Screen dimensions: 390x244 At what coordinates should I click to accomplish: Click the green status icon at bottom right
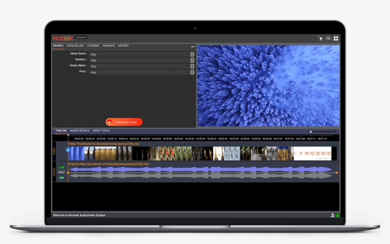click(337, 215)
